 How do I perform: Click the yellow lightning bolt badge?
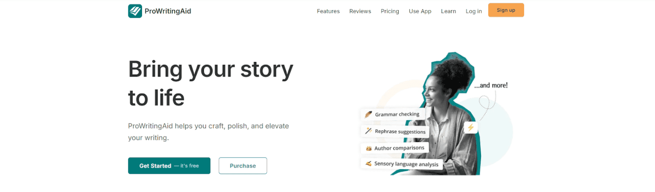pos(471,127)
